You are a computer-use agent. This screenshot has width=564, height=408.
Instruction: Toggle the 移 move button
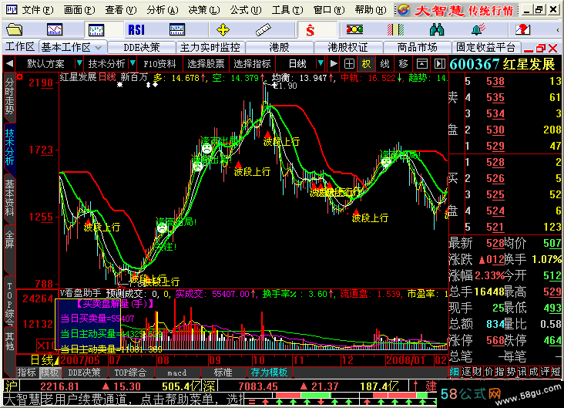[x=403, y=64]
